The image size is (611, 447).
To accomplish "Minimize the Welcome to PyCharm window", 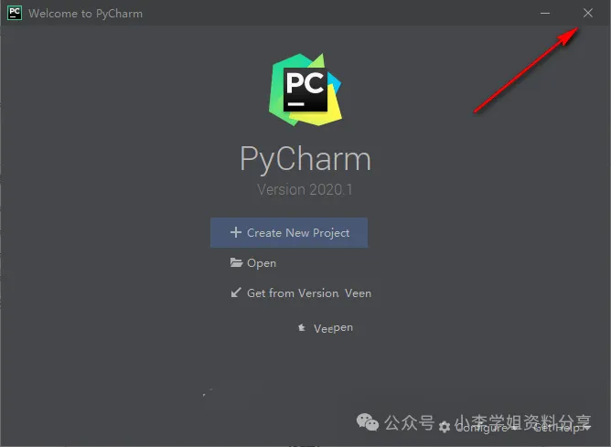I will point(545,13).
